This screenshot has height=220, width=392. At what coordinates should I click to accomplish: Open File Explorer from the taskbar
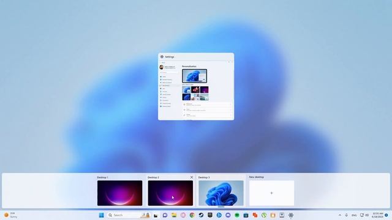tap(174, 215)
